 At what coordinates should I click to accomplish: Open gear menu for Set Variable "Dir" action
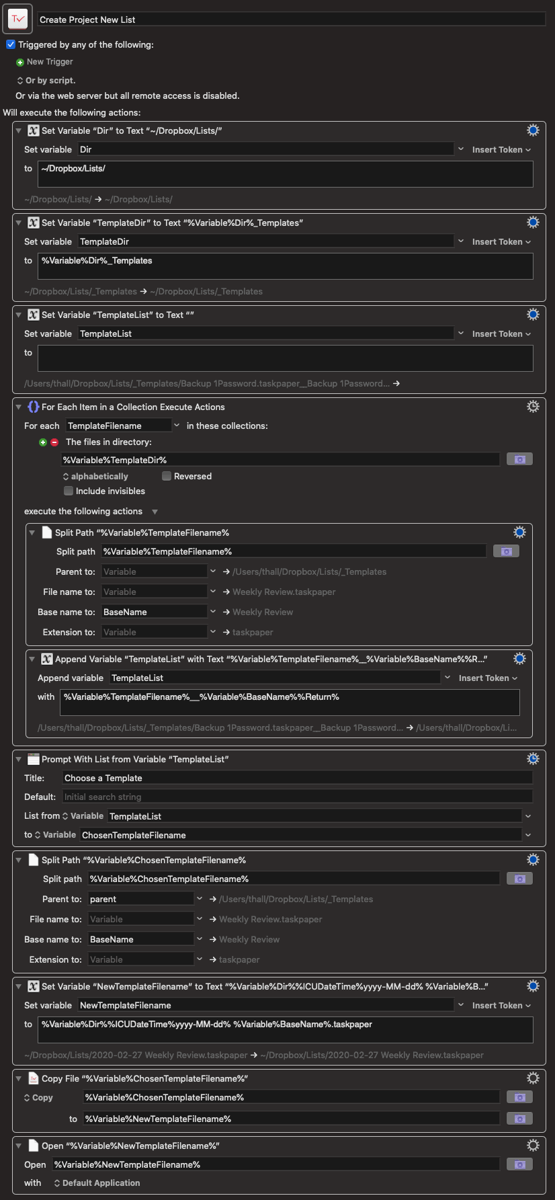[533, 130]
